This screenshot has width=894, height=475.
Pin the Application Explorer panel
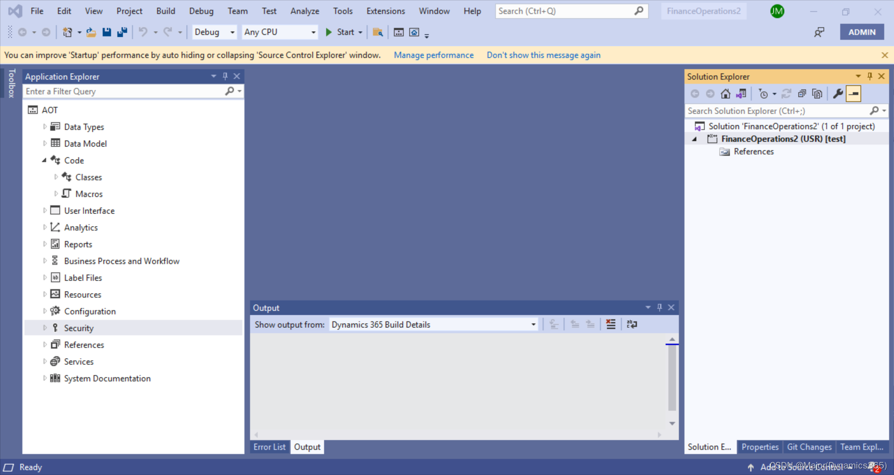(x=225, y=76)
